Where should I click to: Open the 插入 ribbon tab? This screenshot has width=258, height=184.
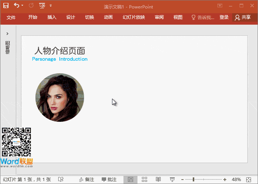click(x=52, y=17)
